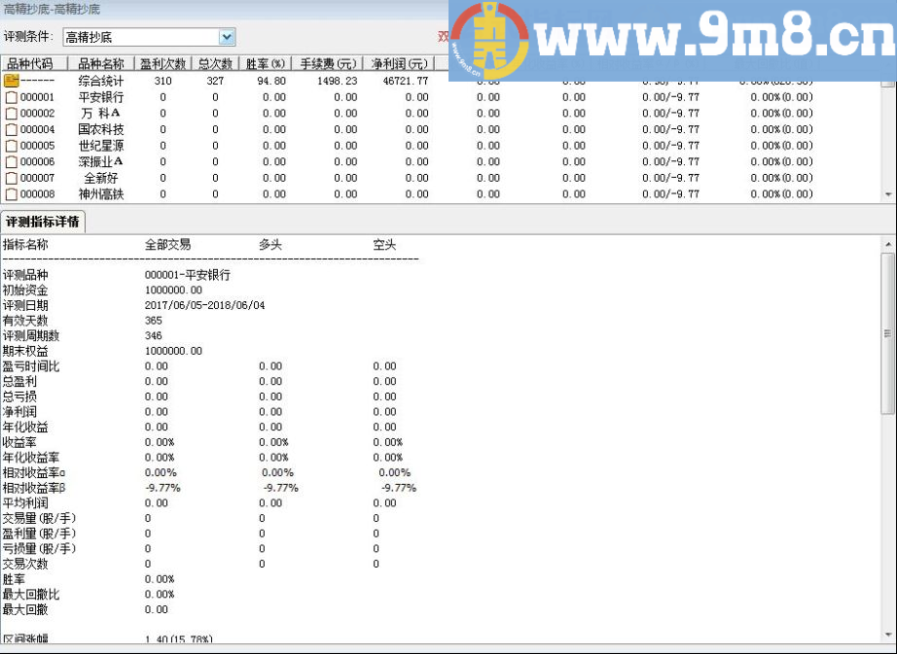
Task: Sort by 品种名称 column header
Action: click(100, 63)
